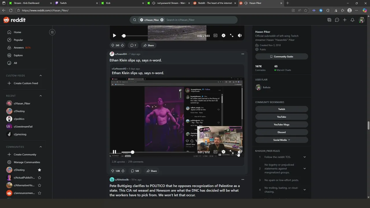The height and width of the screenshot is (208, 370).
Task: Open u/fawn404 profile link
Action: 121,54
